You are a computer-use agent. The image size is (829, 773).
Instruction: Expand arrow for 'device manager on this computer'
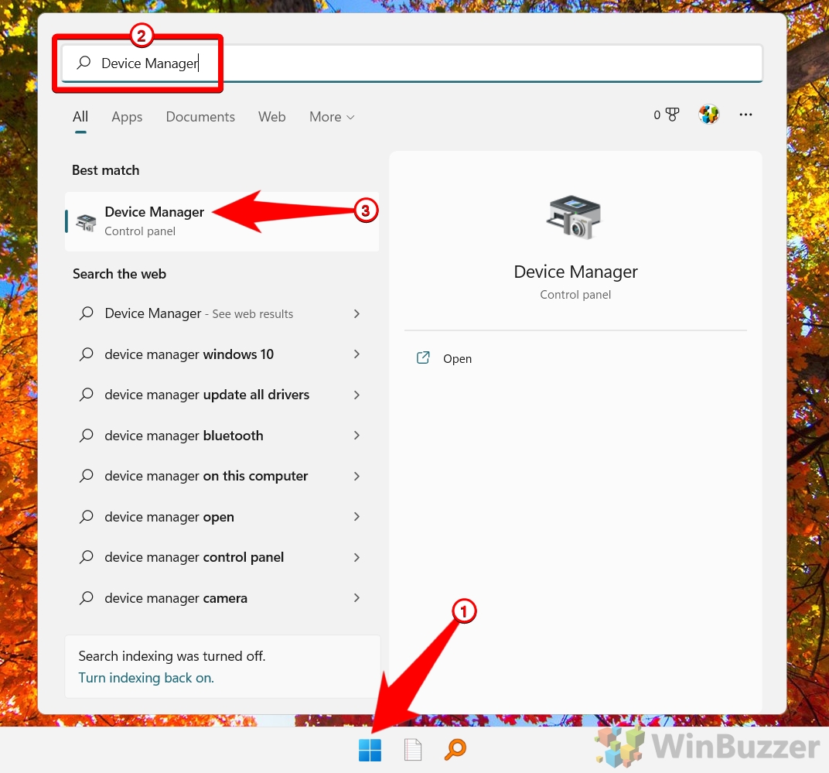pyautogui.click(x=357, y=476)
